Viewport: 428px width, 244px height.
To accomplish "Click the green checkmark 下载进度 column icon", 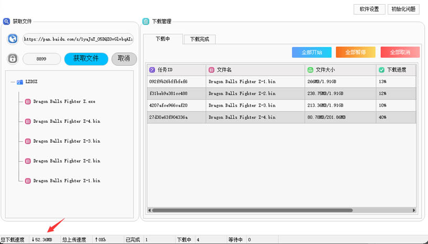I will [381, 70].
